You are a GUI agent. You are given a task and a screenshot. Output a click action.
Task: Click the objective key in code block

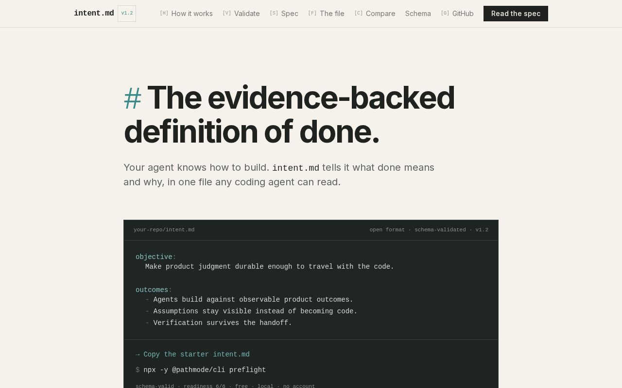154,257
